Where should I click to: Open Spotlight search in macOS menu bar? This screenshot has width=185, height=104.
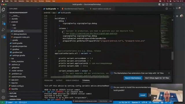(x=168, y=1)
